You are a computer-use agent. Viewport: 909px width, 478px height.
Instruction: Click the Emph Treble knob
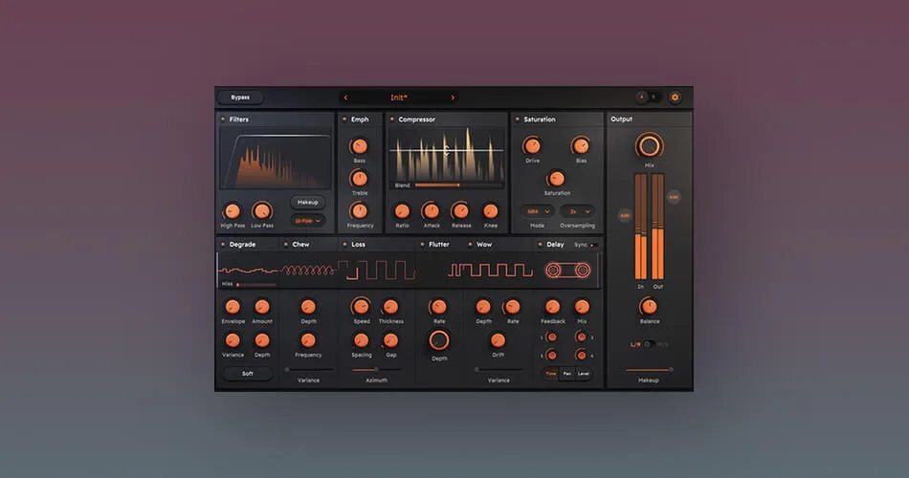tap(360, 179)
